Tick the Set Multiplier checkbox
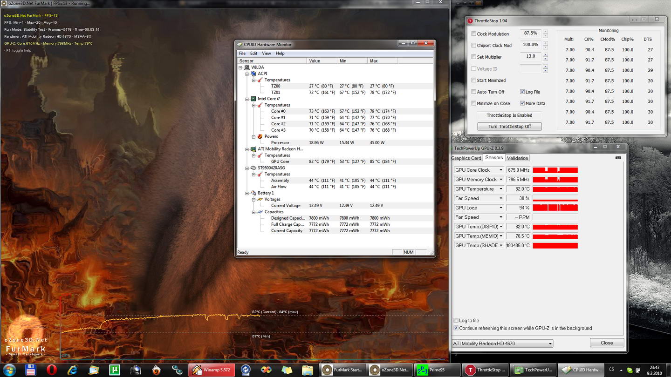671x377 pixels. point(474,57)
